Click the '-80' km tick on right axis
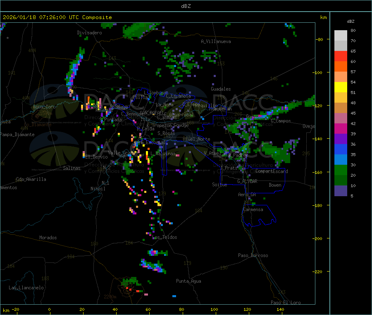 click(320, 39)
